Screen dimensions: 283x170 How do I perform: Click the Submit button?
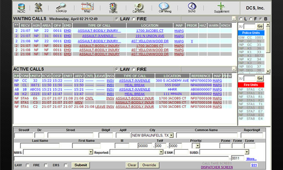[81, 165]
